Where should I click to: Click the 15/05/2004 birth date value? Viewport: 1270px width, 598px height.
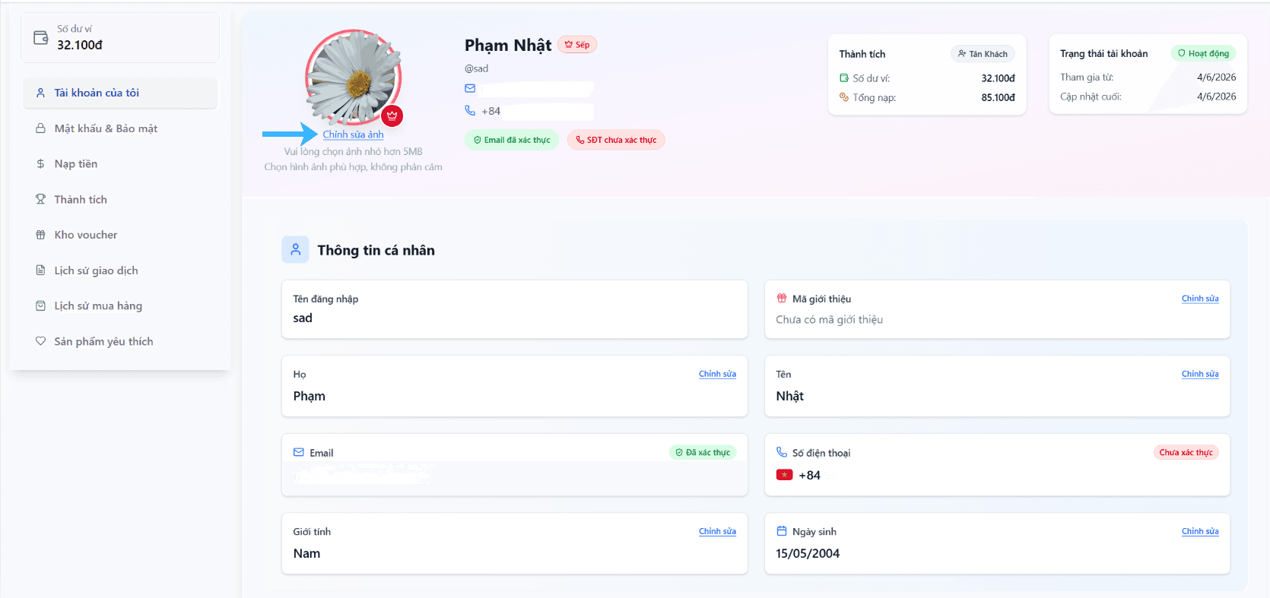[808, 553]
